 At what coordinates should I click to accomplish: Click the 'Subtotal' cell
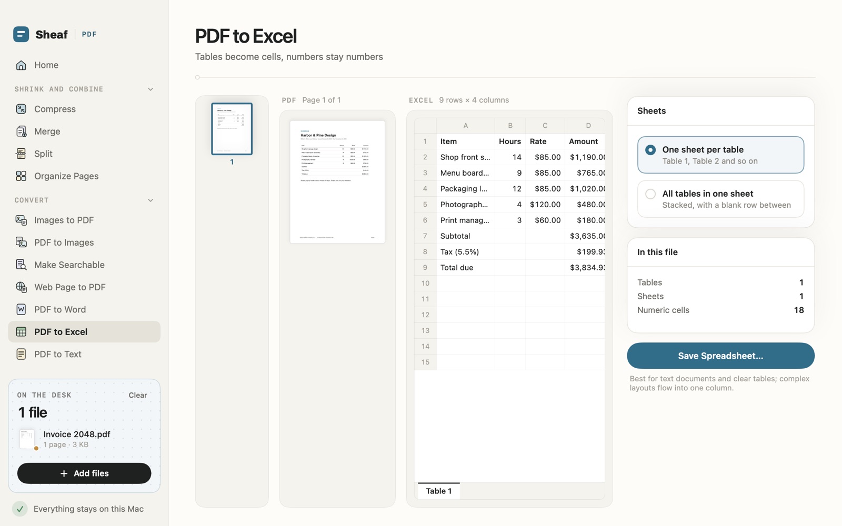[465, 236]
